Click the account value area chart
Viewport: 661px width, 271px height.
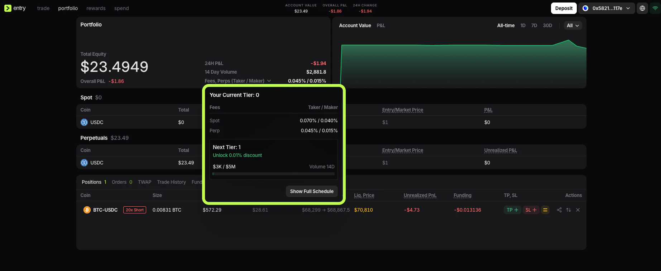(x=464, y=64)
